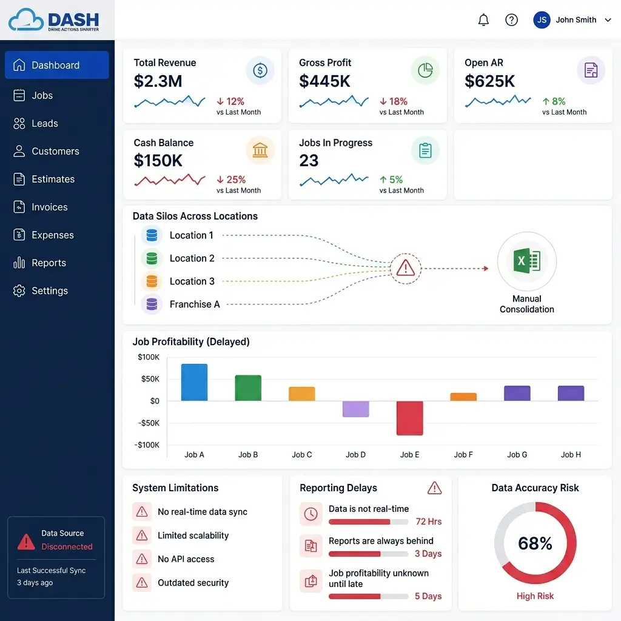Viewport: 621px width, 621px height.
Task: Click the Job G purple bar
Action: point(517,393)
